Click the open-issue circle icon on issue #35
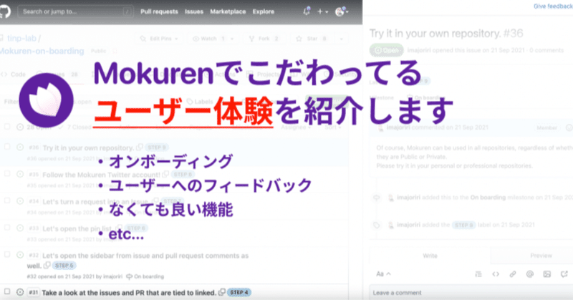This screenshot has width=573, height=300. pyautogui.click(x=20, y=174)
